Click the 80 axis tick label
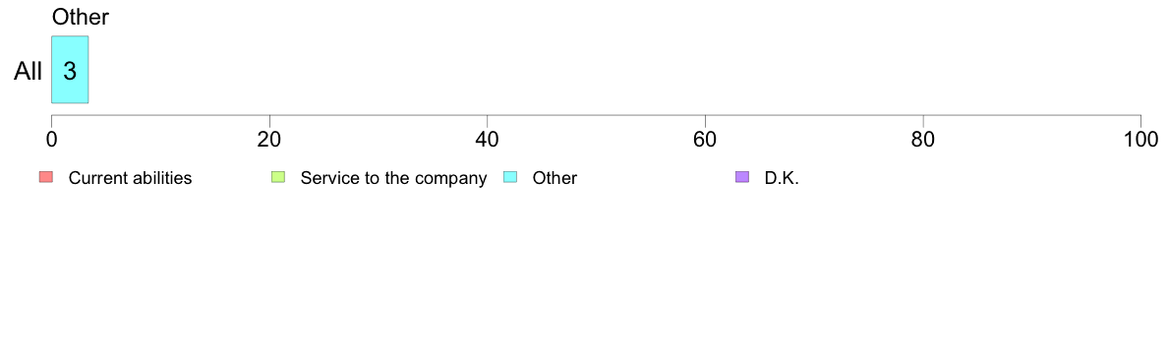The image size is (1168, 362). (x=923, y=140)
